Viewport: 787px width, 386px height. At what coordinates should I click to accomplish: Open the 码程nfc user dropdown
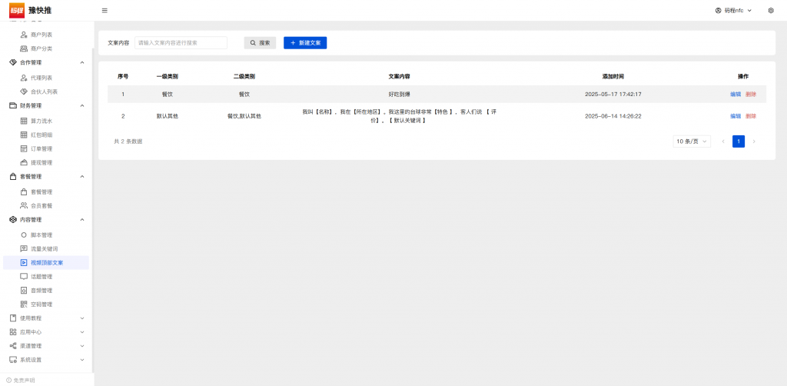click(733, 11)
